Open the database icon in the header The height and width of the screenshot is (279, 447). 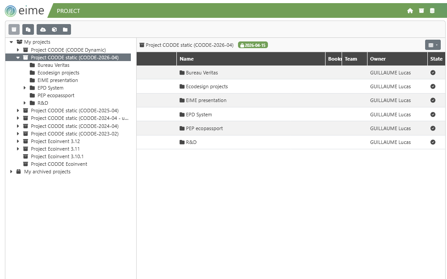point(432,11)
